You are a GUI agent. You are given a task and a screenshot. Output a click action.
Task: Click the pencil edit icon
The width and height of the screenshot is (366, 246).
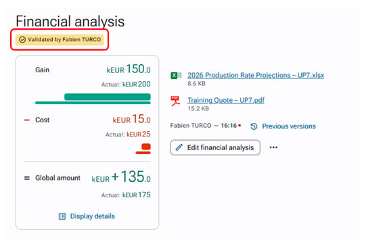pyautogui.click(x=179, y=147)
